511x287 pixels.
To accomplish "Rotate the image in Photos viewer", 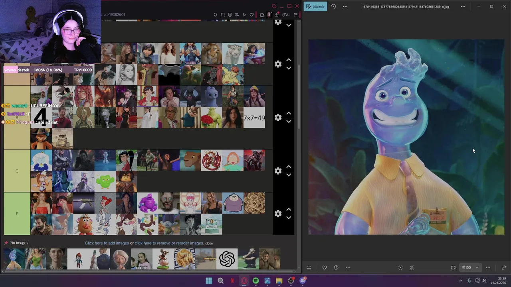I will (x=333, y=6).
